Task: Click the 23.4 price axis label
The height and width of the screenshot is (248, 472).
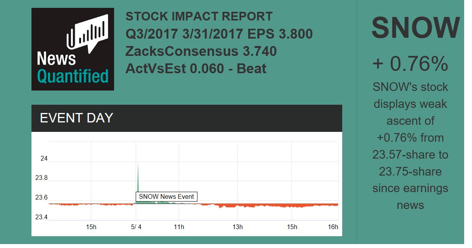Action: click(41, 217)
